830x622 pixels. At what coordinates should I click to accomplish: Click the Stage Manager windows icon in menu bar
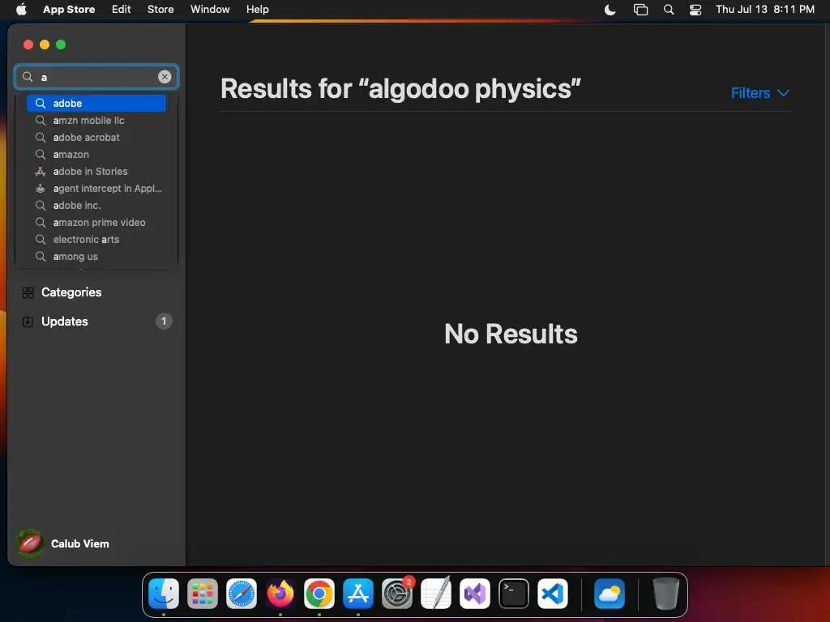(x=640, y=10)
